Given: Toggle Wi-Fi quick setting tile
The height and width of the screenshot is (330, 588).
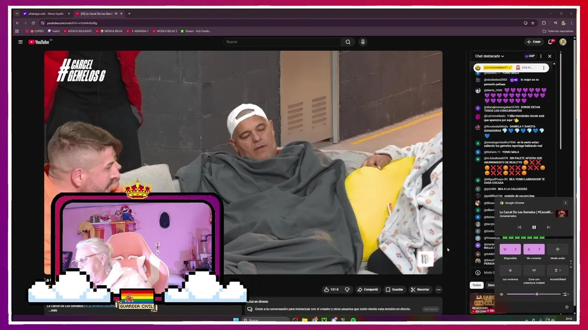Looking at the screenshot, I should click(505, 249).
